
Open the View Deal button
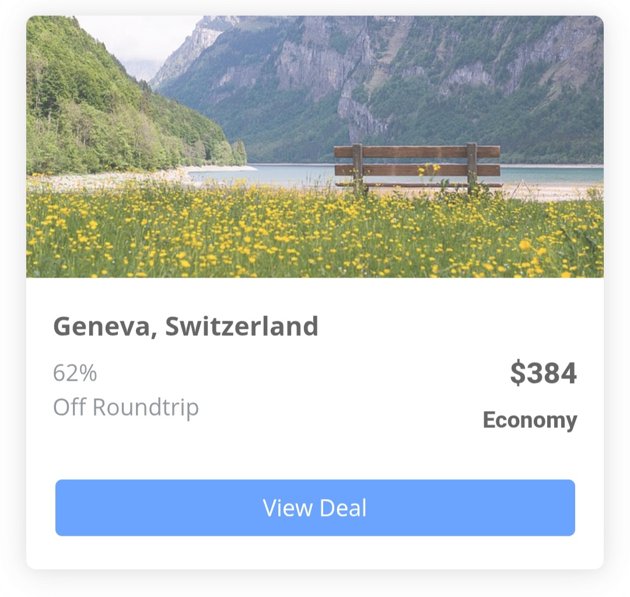coord(315,507)
